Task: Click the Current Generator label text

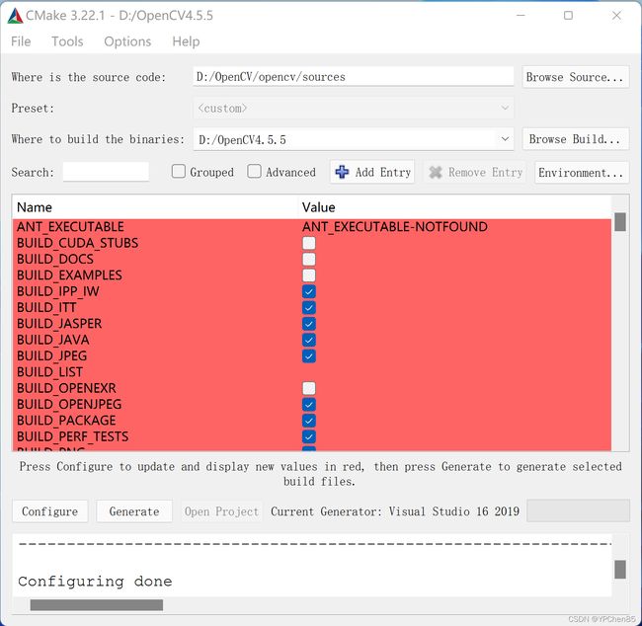Action: click(395, 511)
